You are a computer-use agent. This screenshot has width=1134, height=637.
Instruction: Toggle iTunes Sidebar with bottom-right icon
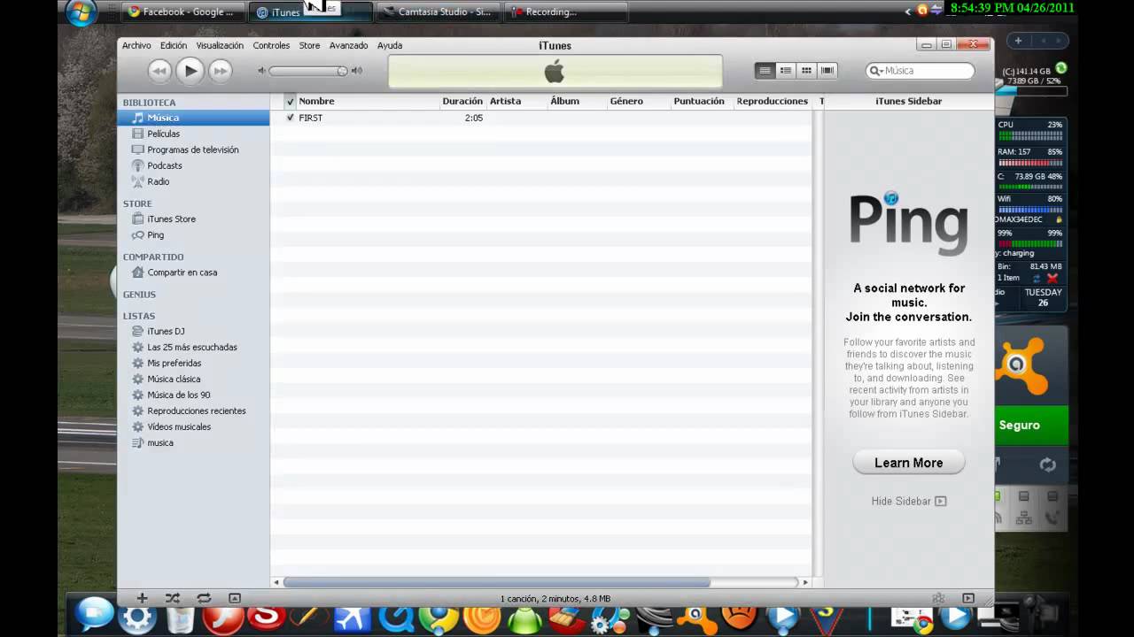(968, 598)
